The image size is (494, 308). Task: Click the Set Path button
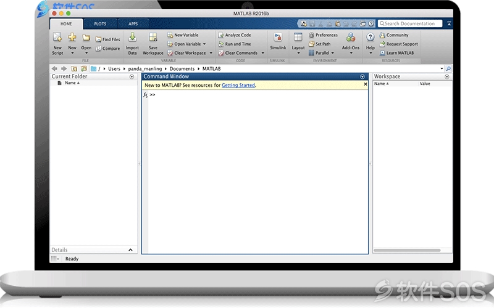tap(320, 44)
